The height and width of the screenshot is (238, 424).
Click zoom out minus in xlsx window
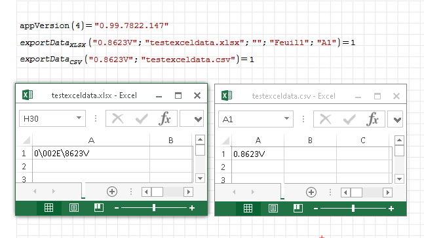point(117,208)
